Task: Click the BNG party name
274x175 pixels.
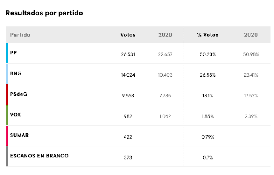Action: click(16, 73)
